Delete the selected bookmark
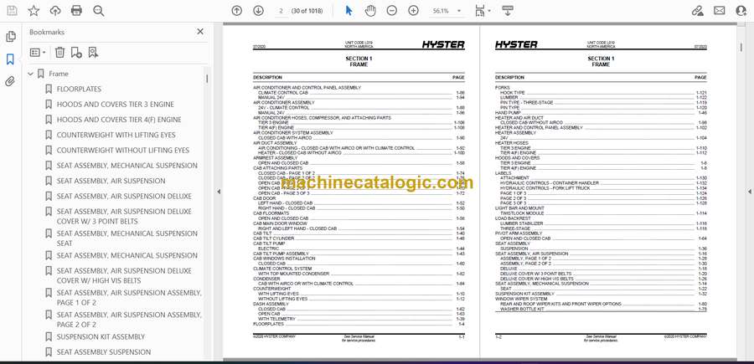754x364 pixels. point(59,53)
